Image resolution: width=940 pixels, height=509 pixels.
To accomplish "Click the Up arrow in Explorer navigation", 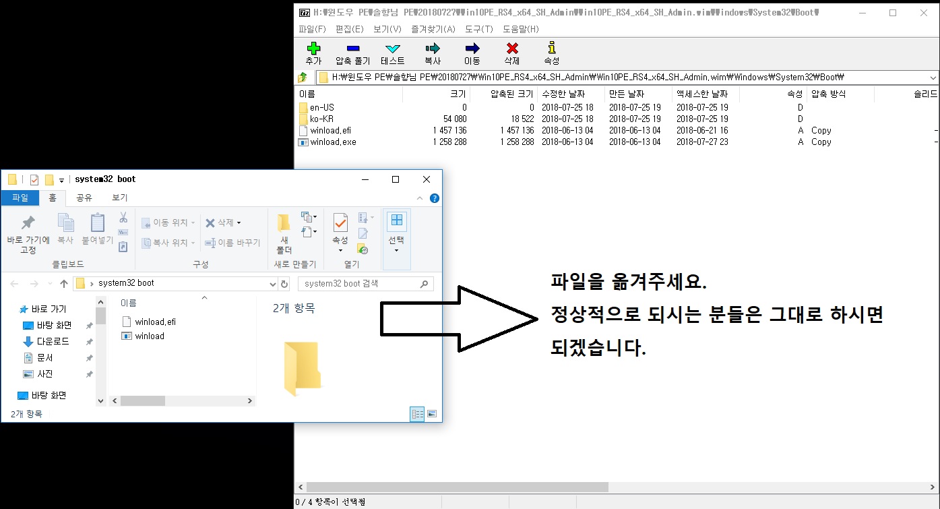I will pyautogui.click(x=64, y=284).
